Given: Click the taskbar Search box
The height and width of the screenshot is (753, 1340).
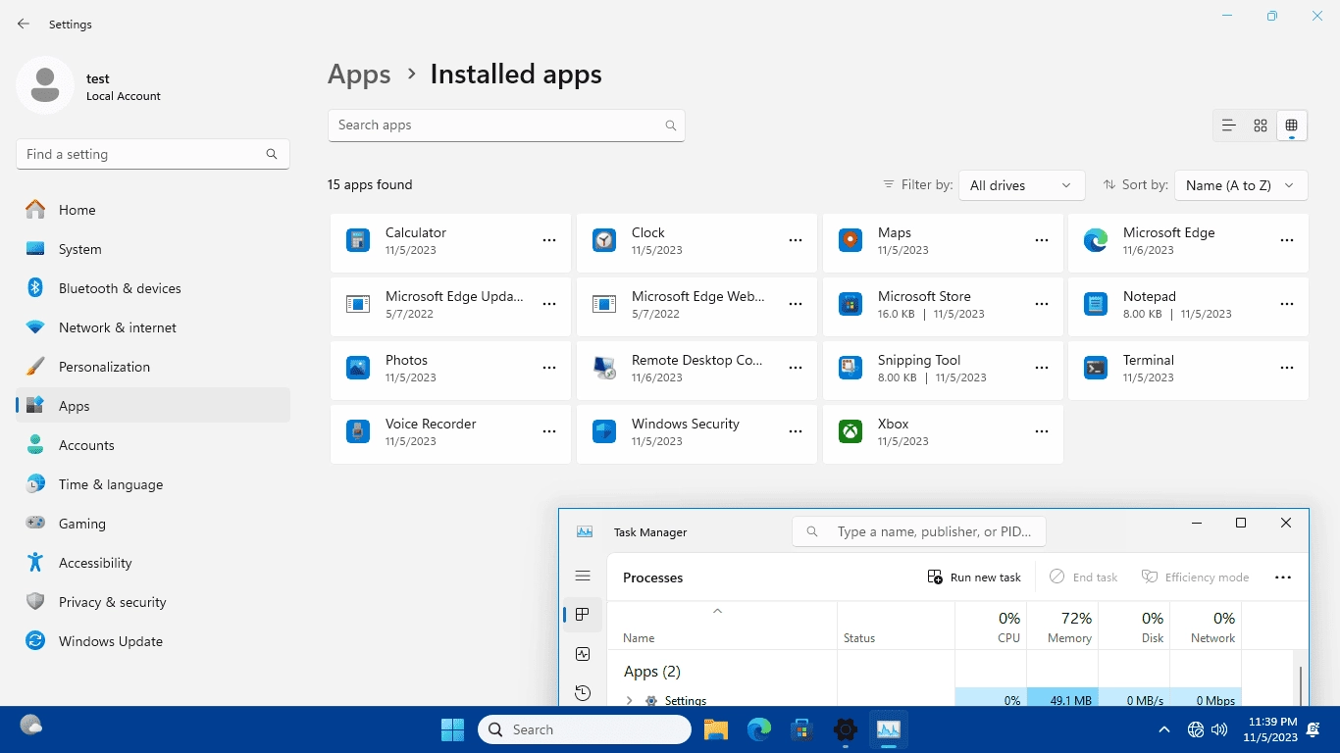Looking at the screenshot, I should (585, 729).
